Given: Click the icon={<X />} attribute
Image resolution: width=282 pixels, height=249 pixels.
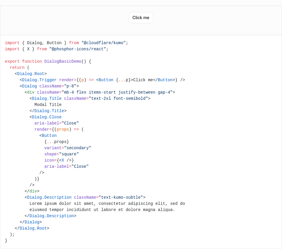Looking at the screenshot, I should [x=59, y=160].
